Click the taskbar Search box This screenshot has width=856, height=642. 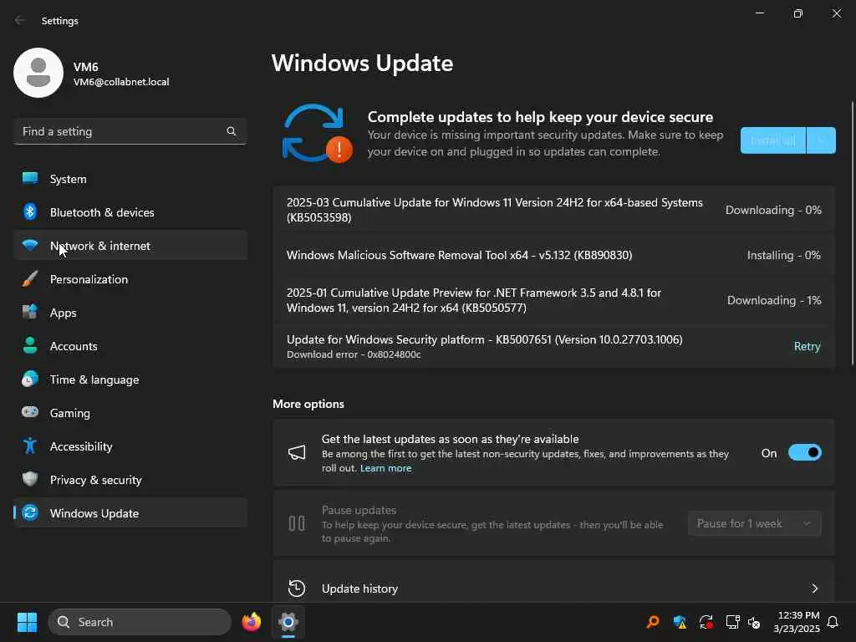(140, 622)
